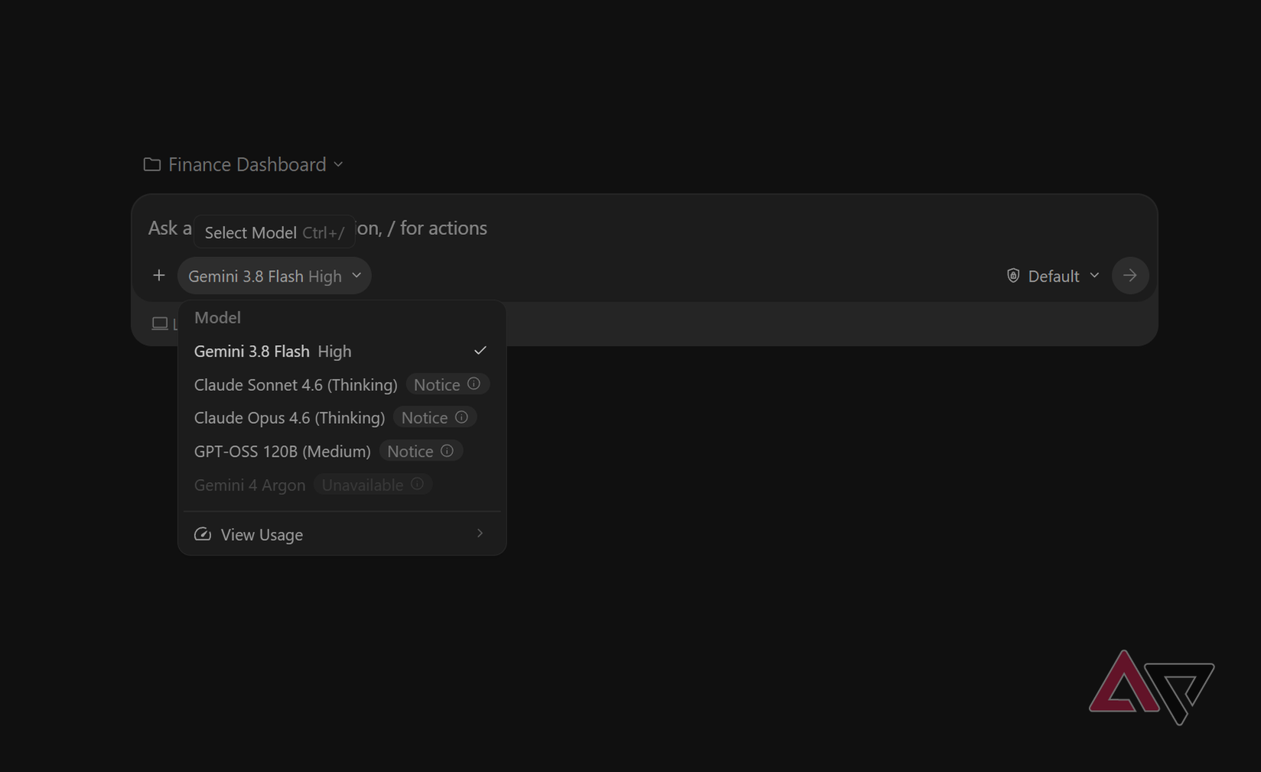Click the send arrow button
This screenshot has height=772, width=1261.
[1130, 275]
